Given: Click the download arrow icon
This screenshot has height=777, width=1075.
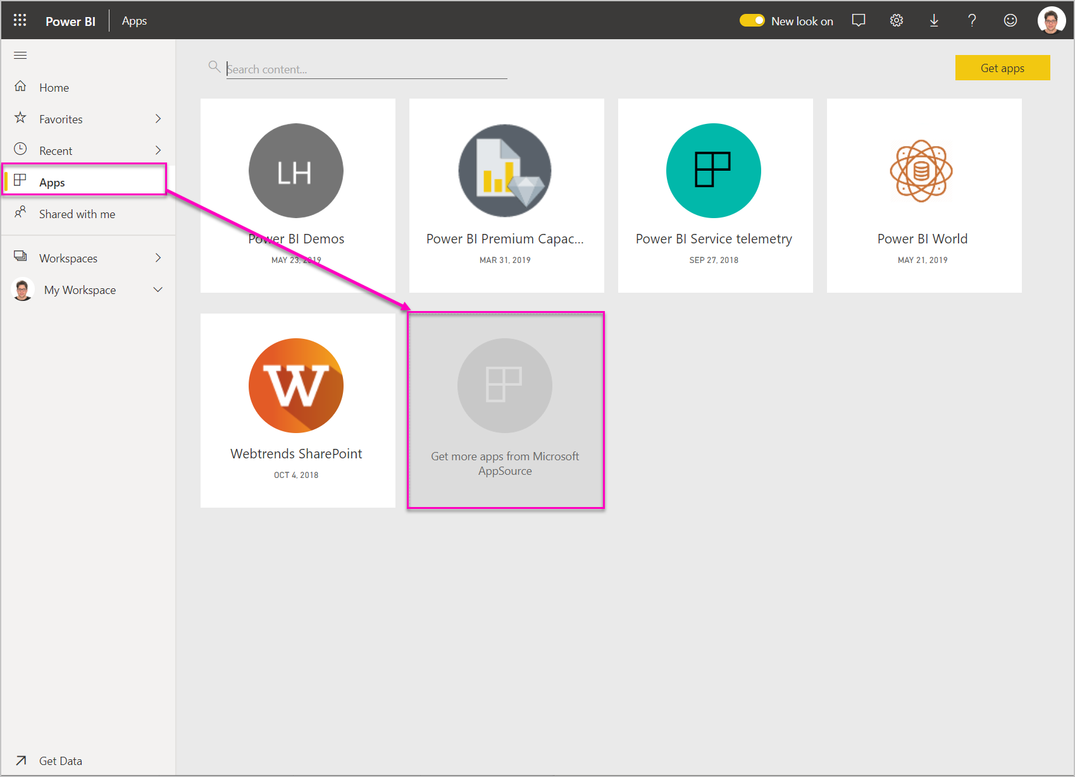Looking at the screenshot, I should (934, 20).
